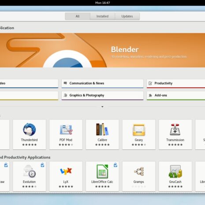The image size is (205, 205).
Task: Open the clock showing Mon 16:47
Action: click(103, 3)
